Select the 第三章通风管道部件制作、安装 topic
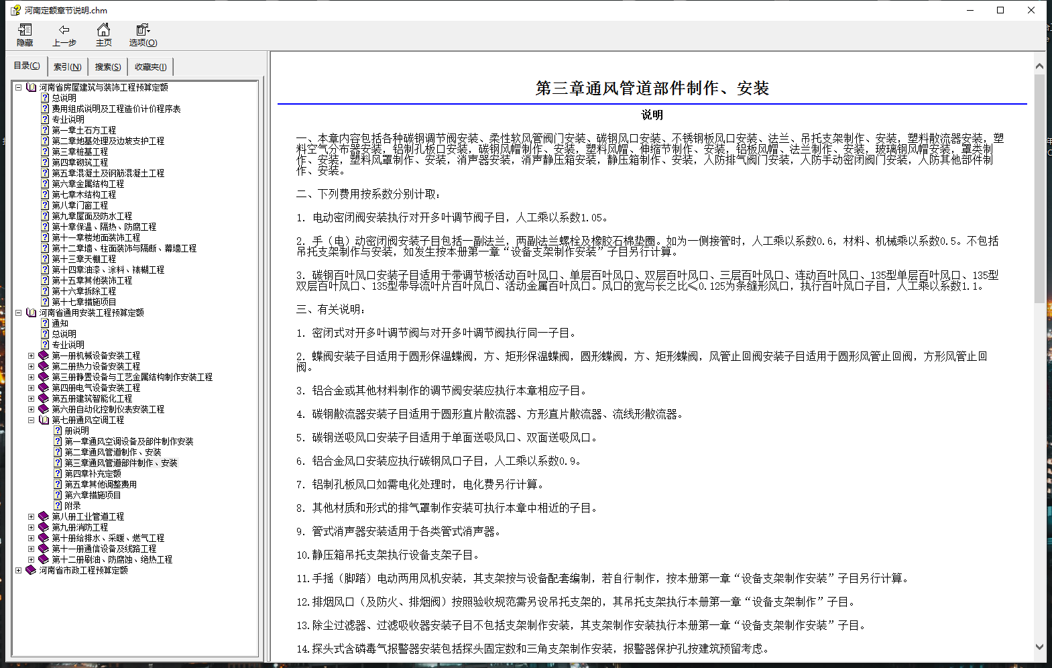Image resolution: width=1052 pixels, height=668 pixels. 121,463
